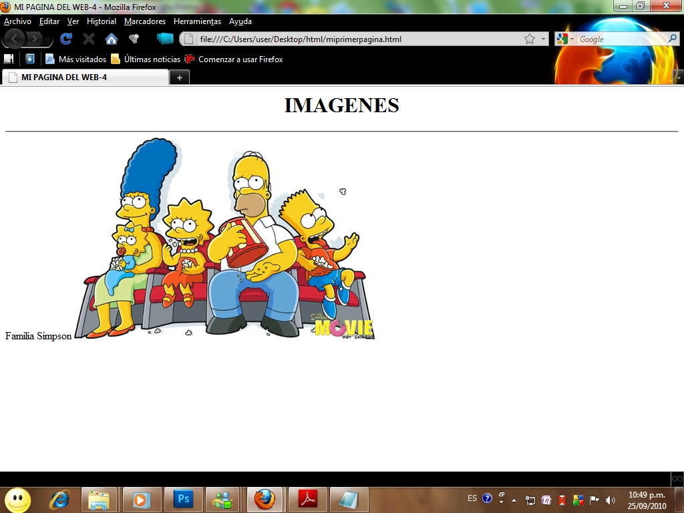Open the list all tabs dropdown
This screenshot has height=513, width=684.
coord(679,77)
